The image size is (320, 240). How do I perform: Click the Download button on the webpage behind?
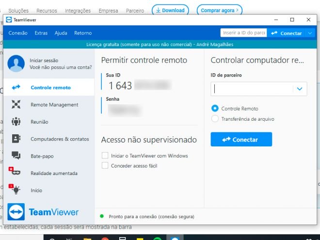tap(170, 10)
